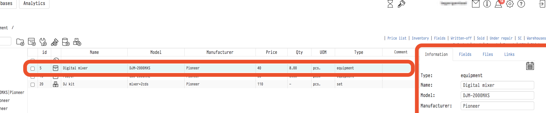Open notifications bell with badge
Viewport: 546px width, 113px height.
pyautogui.click(x=499, y=4)
